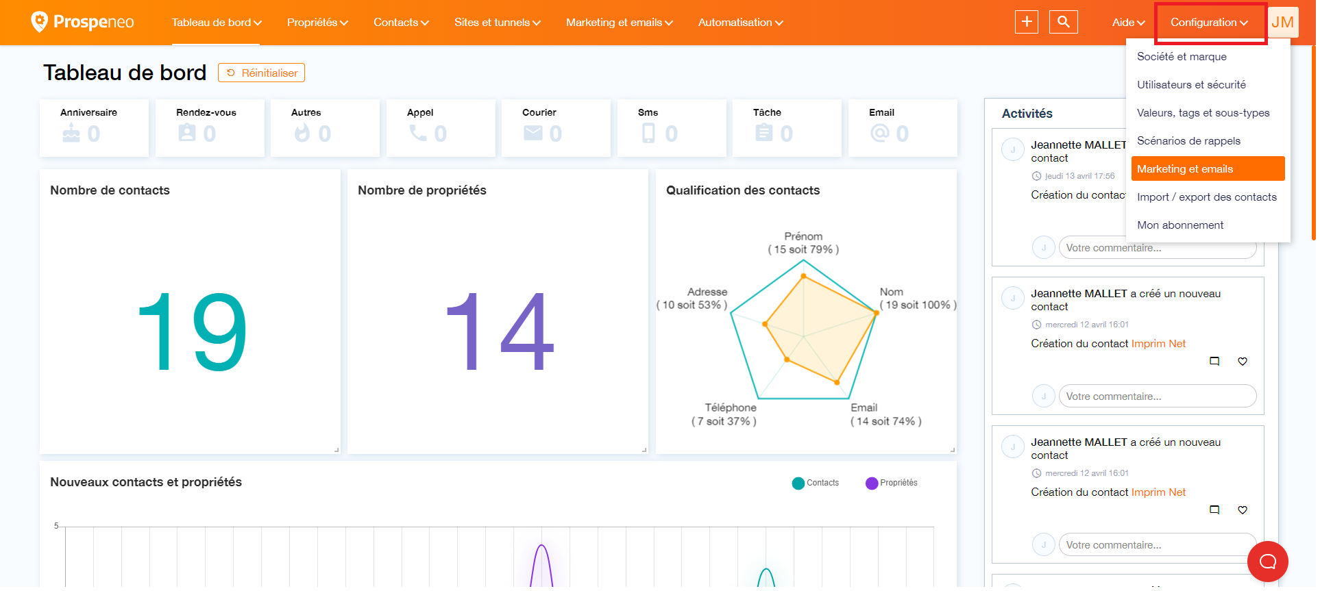Open Mon abonnement menu entry
The image size is (1320, 591).
1208,225
